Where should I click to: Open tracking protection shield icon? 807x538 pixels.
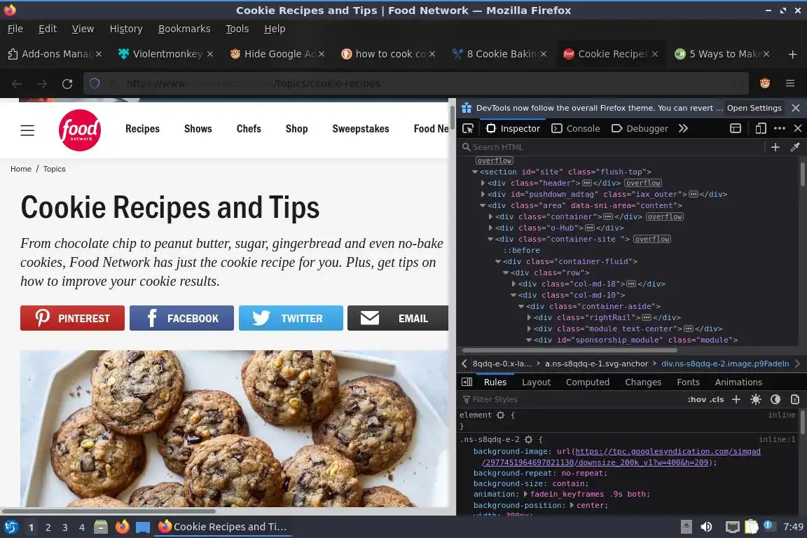[x=95, y=83]
